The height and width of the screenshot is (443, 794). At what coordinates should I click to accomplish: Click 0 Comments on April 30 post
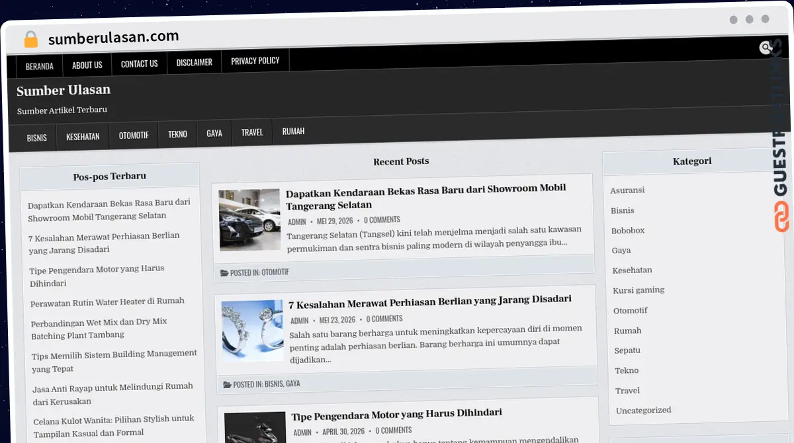click(394, 430)
